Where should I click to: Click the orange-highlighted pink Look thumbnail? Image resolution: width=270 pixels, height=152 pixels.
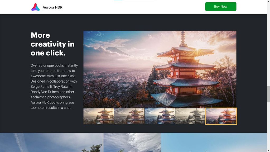point(221,116)
